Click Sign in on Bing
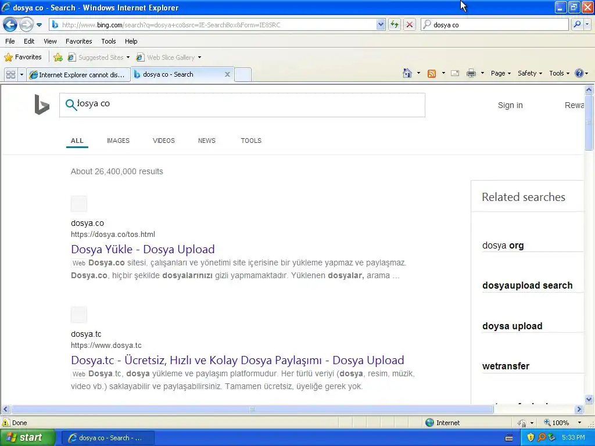 pos(510,106)
